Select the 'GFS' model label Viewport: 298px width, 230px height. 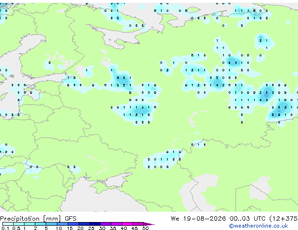click(71, 219)
